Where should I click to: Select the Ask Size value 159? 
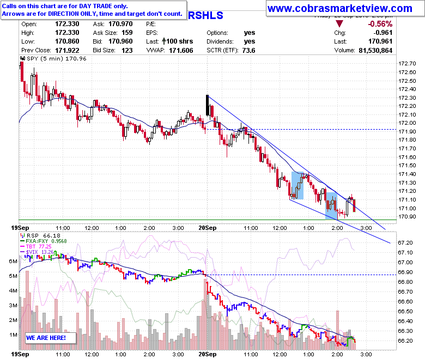[127, 33]
